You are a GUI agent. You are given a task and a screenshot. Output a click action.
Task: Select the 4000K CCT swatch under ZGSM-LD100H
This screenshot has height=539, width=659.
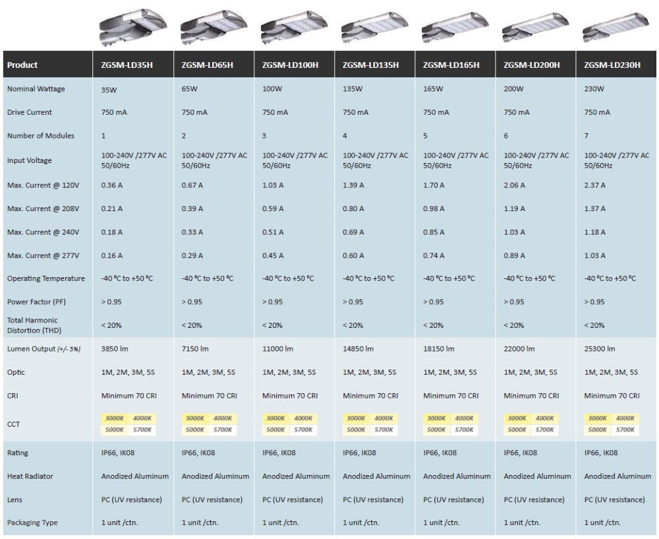click(x=303, y=418)
